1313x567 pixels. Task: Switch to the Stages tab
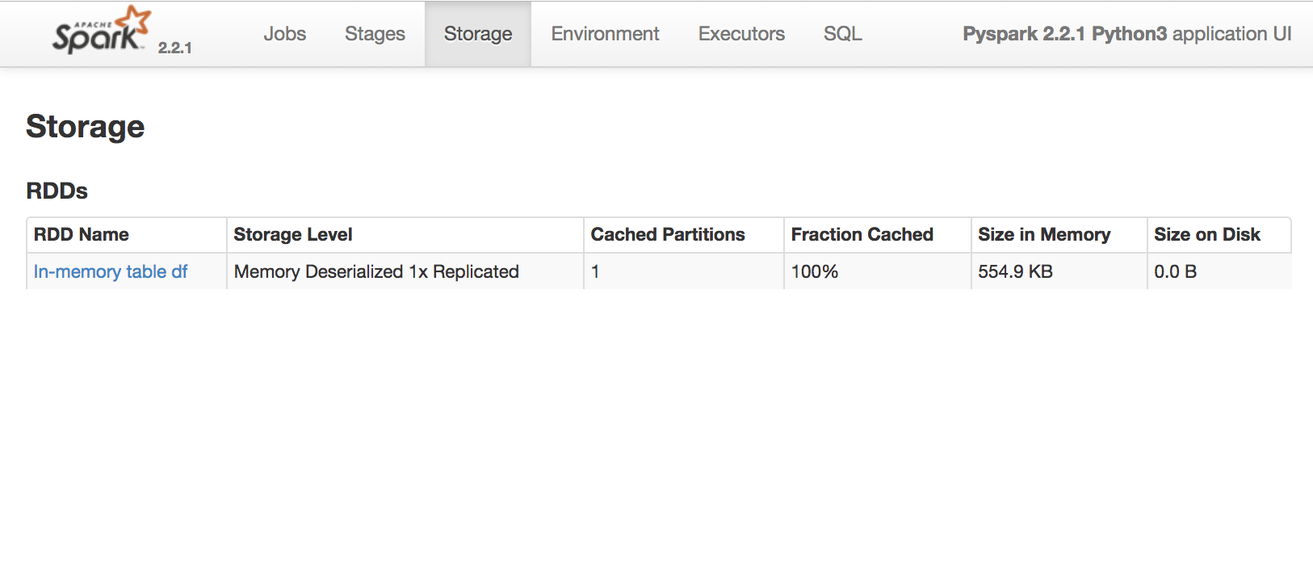click(375, 34)
